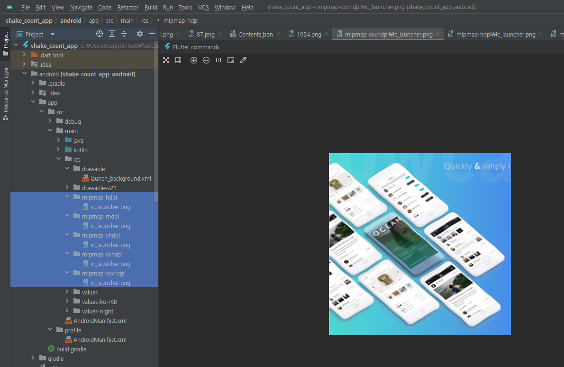
Task: Open the Tools menu
Action: 185,7
